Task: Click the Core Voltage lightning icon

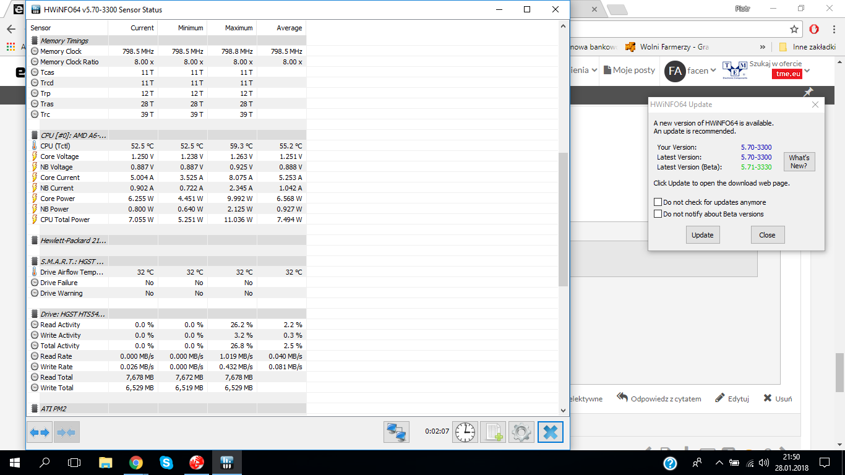Action: [35, 156]
